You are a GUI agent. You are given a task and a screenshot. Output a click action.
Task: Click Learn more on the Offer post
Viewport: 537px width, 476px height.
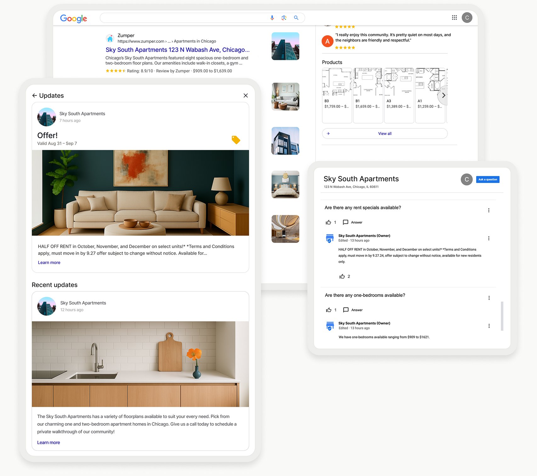[49, 263]
